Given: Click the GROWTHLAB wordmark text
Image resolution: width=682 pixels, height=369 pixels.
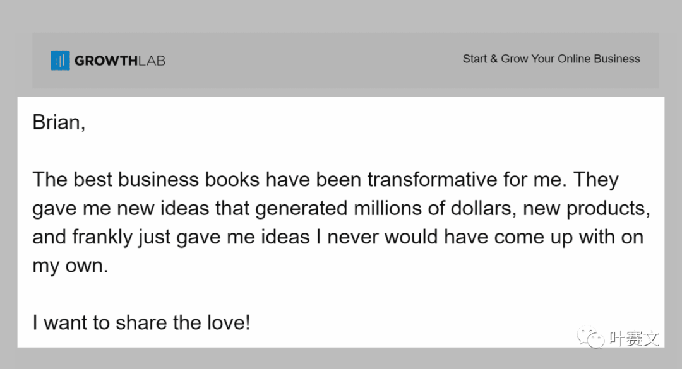Looking at the screenshot, I should pos(119,61).
